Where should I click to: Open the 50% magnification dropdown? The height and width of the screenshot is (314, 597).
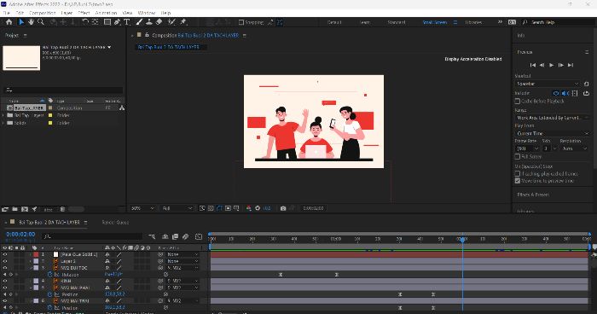tap(142, 208)
